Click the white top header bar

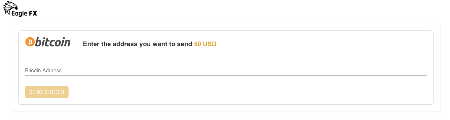225,10
